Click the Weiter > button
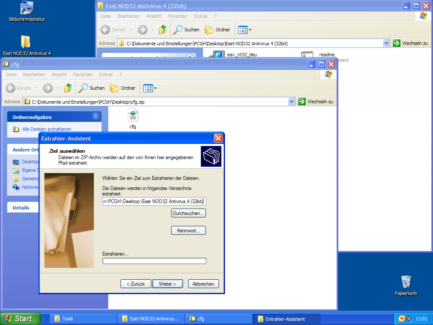The height and width of the screenshot is (325, 433). click(167, 284)
